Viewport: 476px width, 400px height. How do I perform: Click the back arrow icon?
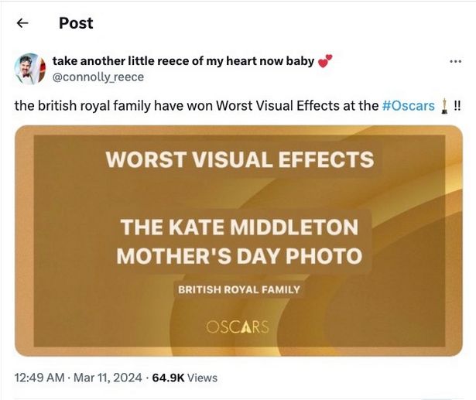(22, 23)
